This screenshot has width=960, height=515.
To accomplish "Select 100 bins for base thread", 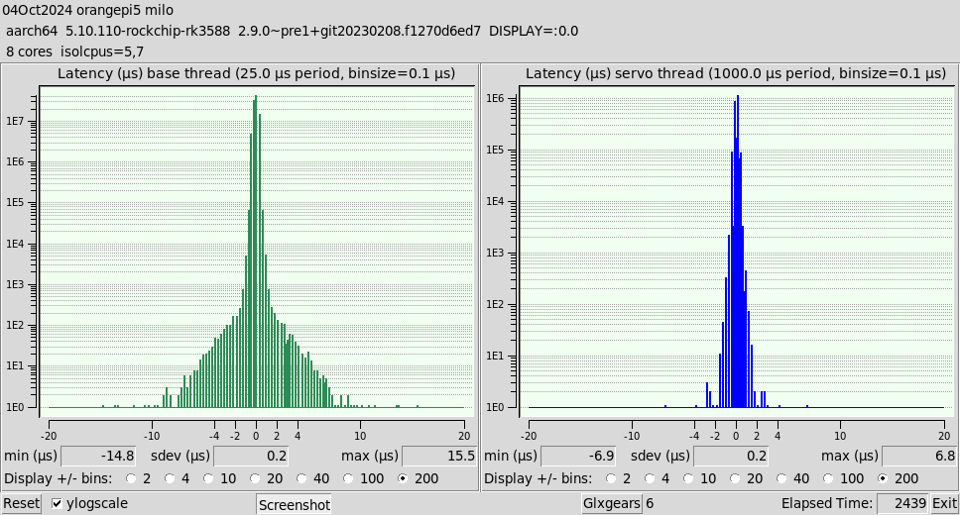I will tap(348, 478).
